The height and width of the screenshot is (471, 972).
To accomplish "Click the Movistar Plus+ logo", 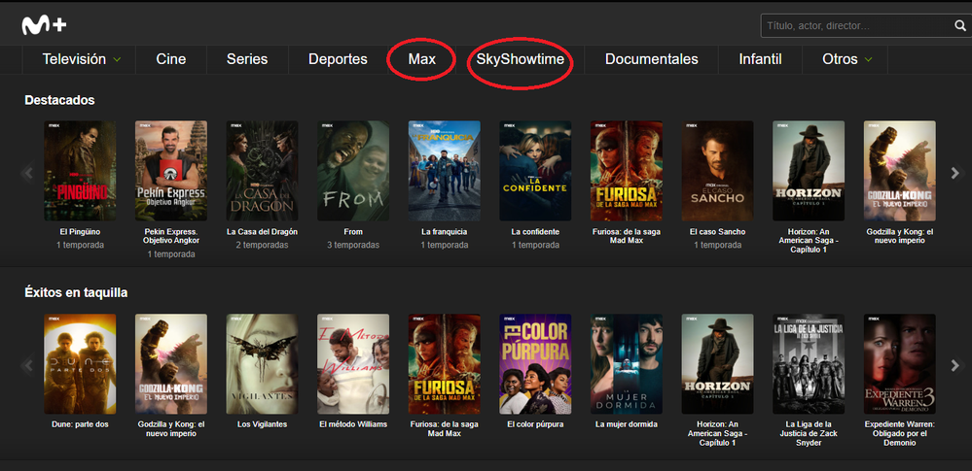I will 44,25.
